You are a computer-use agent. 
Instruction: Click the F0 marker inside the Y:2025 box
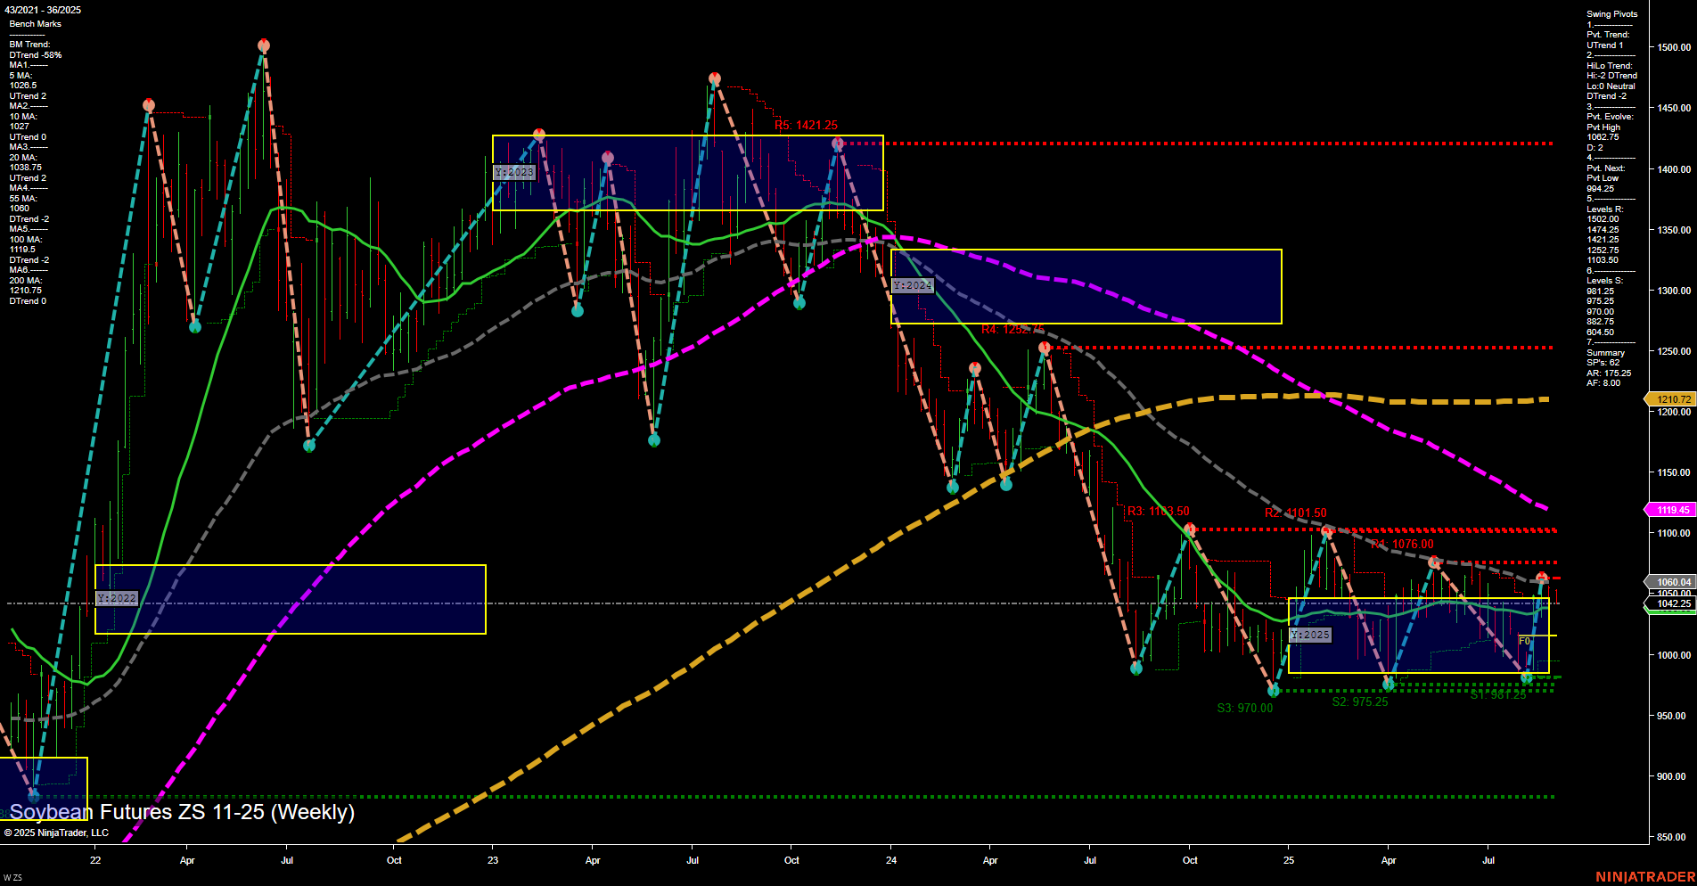[x=1524, y=639]
